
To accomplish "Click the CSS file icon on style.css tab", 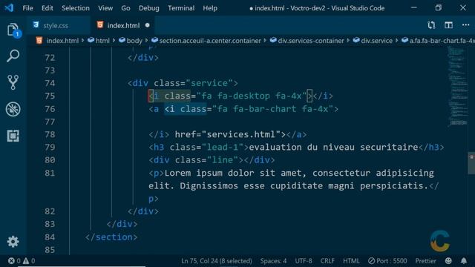I will (x=36, y=24).
